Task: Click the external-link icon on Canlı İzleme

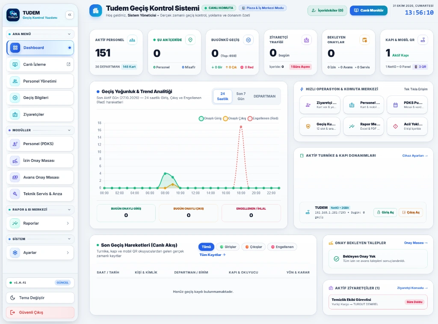Action: click(x=68, y=64)
